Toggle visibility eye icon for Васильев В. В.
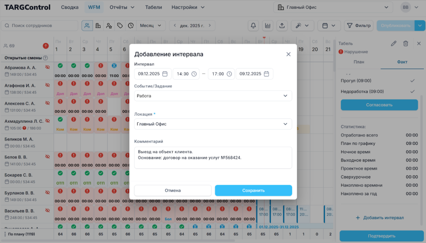Image resolution: width=426 pixels, height=243 pixels. tap(48, 211)
